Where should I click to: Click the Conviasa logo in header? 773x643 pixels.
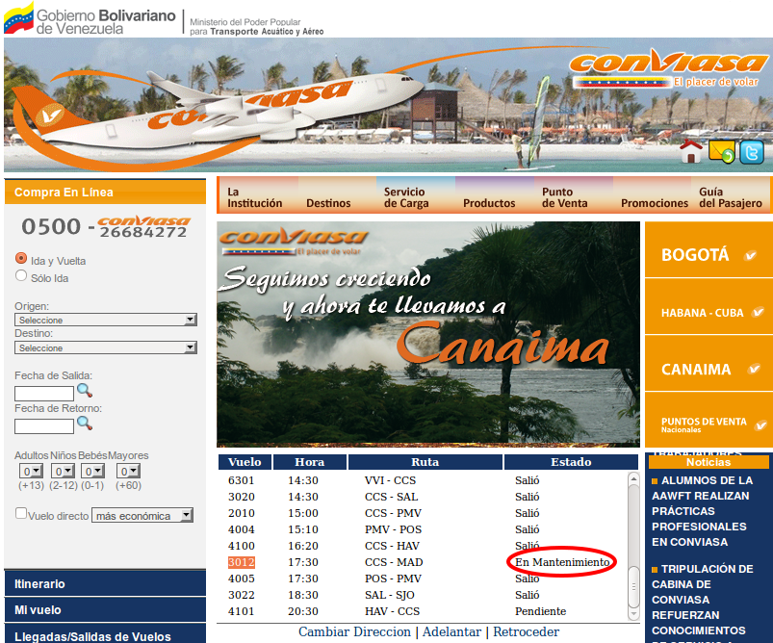(x=668, y=69)
